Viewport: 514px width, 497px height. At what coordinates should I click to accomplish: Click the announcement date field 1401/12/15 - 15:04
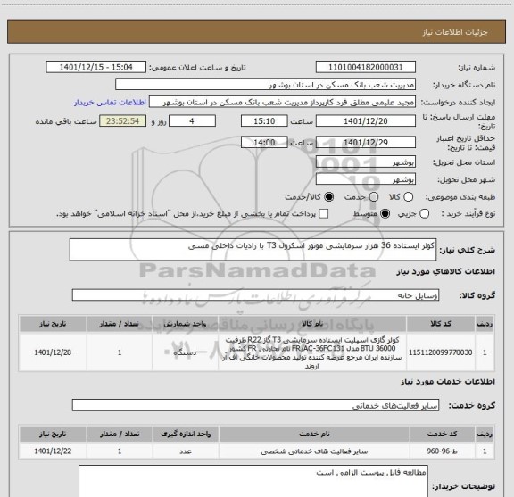click(x=96, y=67)
